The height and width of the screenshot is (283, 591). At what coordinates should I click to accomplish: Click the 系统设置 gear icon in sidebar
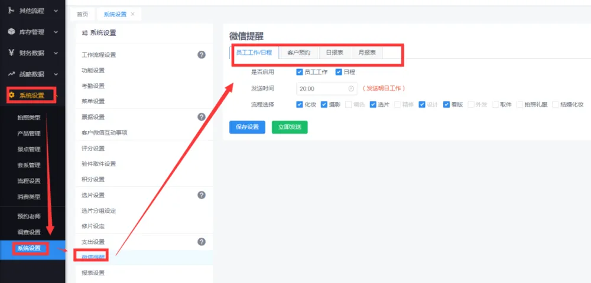[11, 95]
